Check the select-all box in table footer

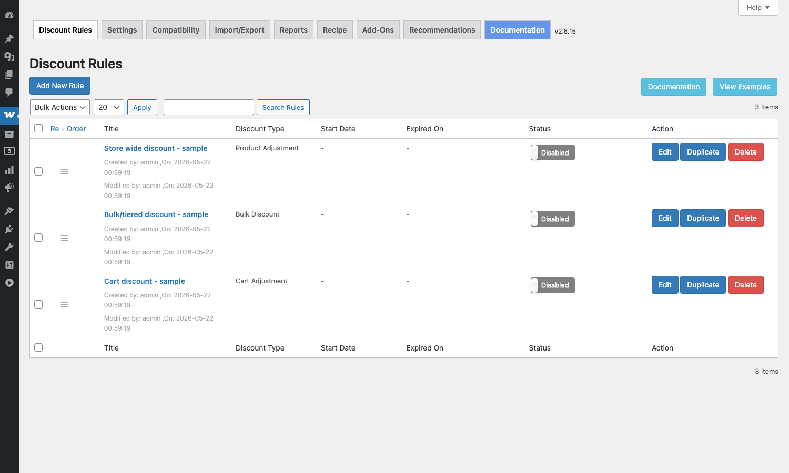click(x=38, y=347)
